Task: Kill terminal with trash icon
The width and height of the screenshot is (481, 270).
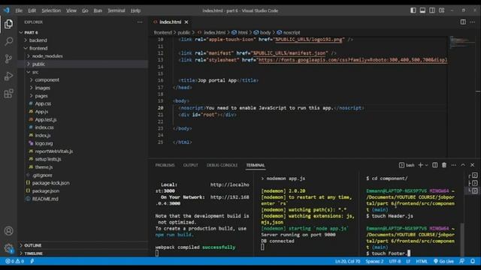Action: point(444,165)
